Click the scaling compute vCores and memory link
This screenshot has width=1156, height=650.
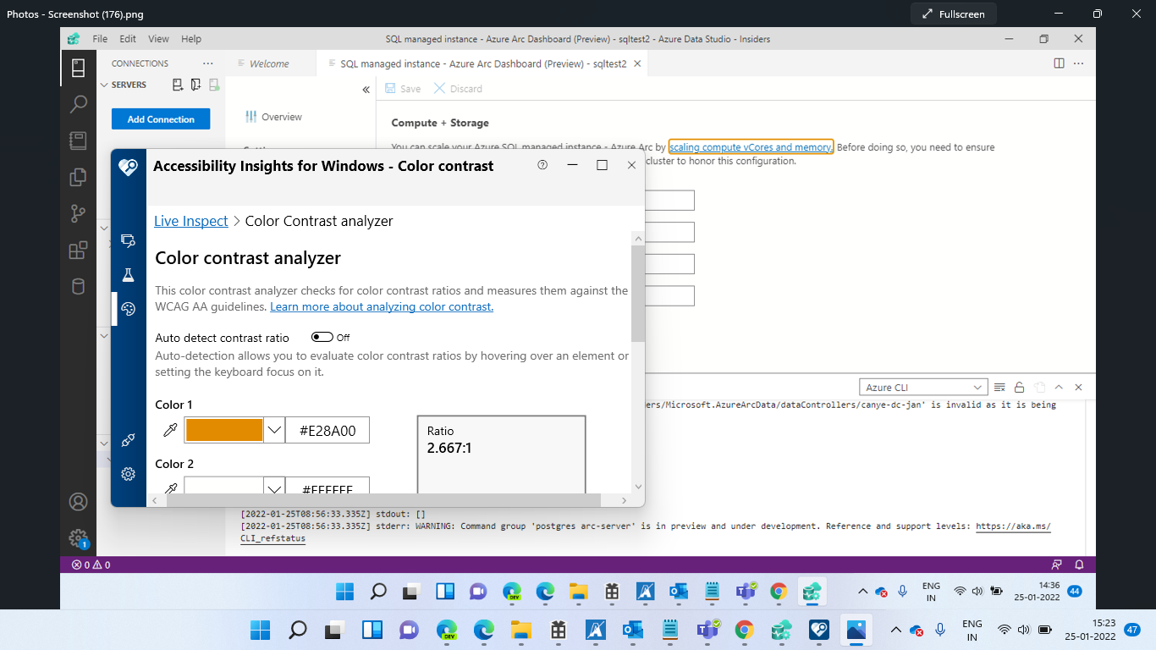pyautogui.click(x=750, y=146)
